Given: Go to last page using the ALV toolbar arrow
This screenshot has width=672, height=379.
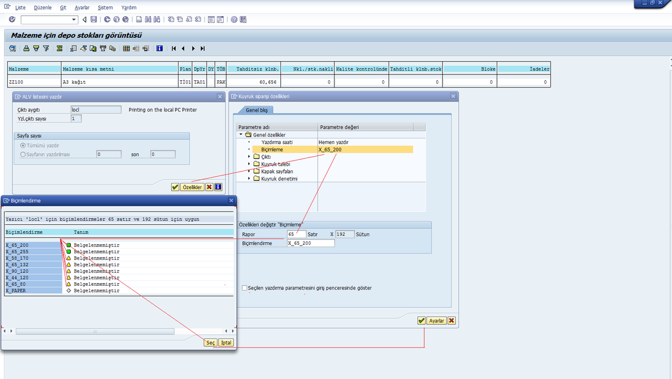Looking at the screenshot, I should [x=203, y=48].
